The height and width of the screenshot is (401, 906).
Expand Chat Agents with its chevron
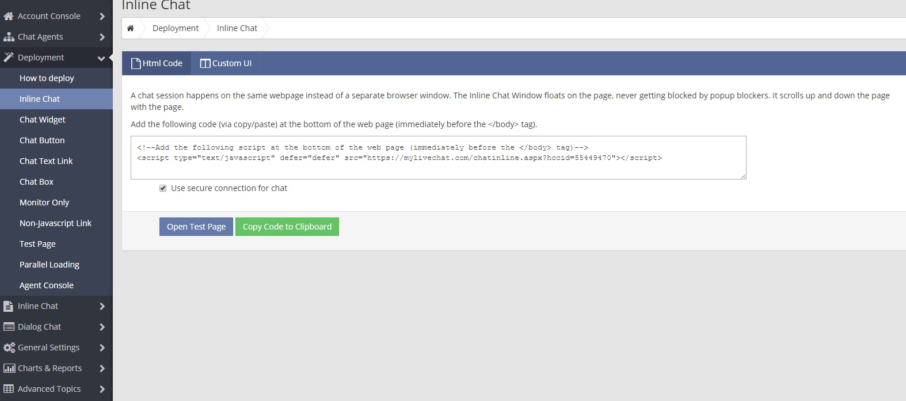(102, 37)
